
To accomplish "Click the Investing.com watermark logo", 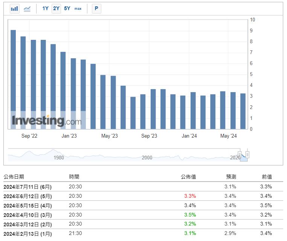I will (x=46, y=121).
